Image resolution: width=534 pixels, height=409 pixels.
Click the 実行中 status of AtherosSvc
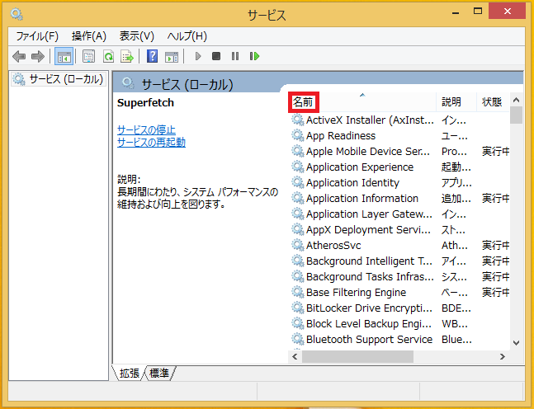(495, 246)
